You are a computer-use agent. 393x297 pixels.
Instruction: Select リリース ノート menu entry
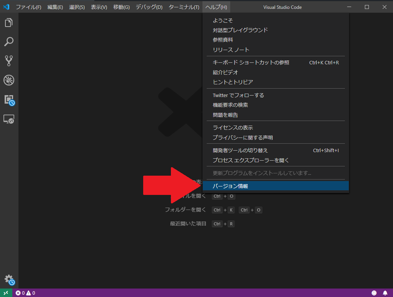pos(276,50)
